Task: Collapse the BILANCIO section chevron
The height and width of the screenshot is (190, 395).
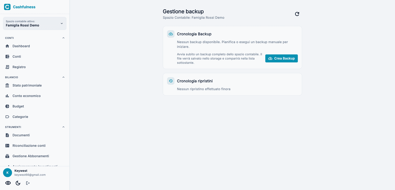Action: pyautogui.click(x=63, y=77)
